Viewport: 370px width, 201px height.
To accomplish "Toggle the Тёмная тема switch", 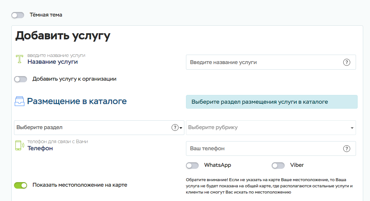I will 18,15.
